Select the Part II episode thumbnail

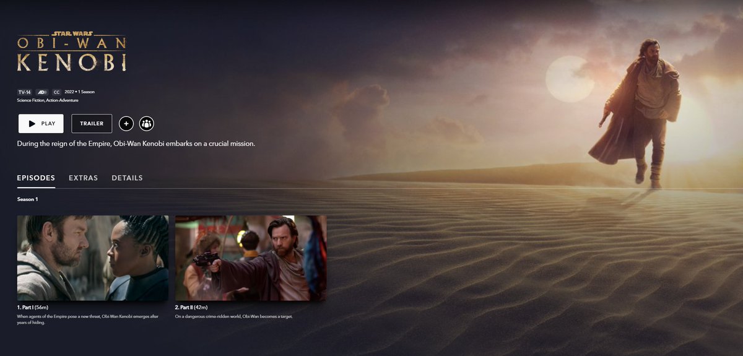pyautogui.click(x=251, y=258)
